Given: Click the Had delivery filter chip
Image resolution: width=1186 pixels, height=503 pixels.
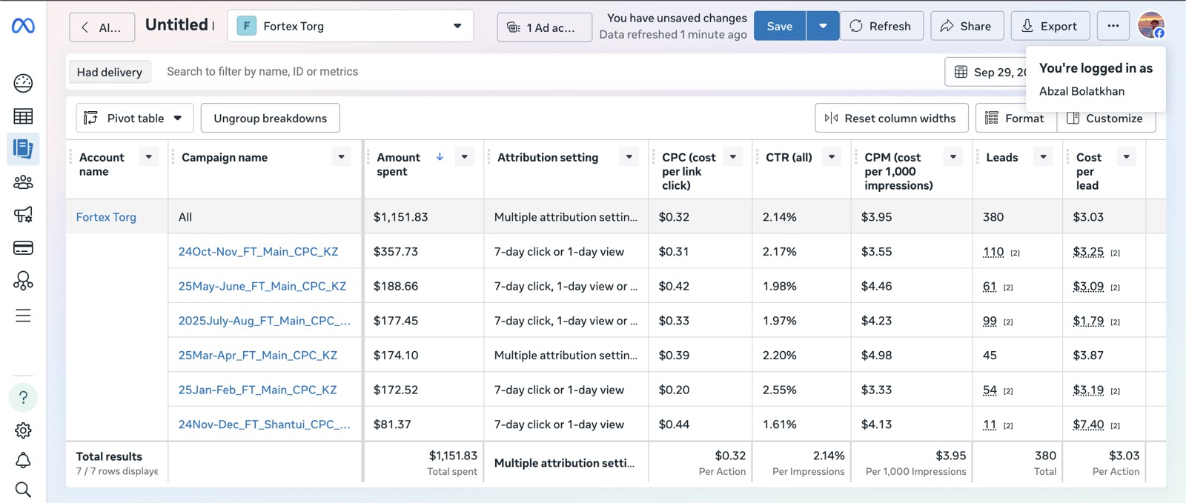Looking at the screenshot, I should [x=110, y=72].
